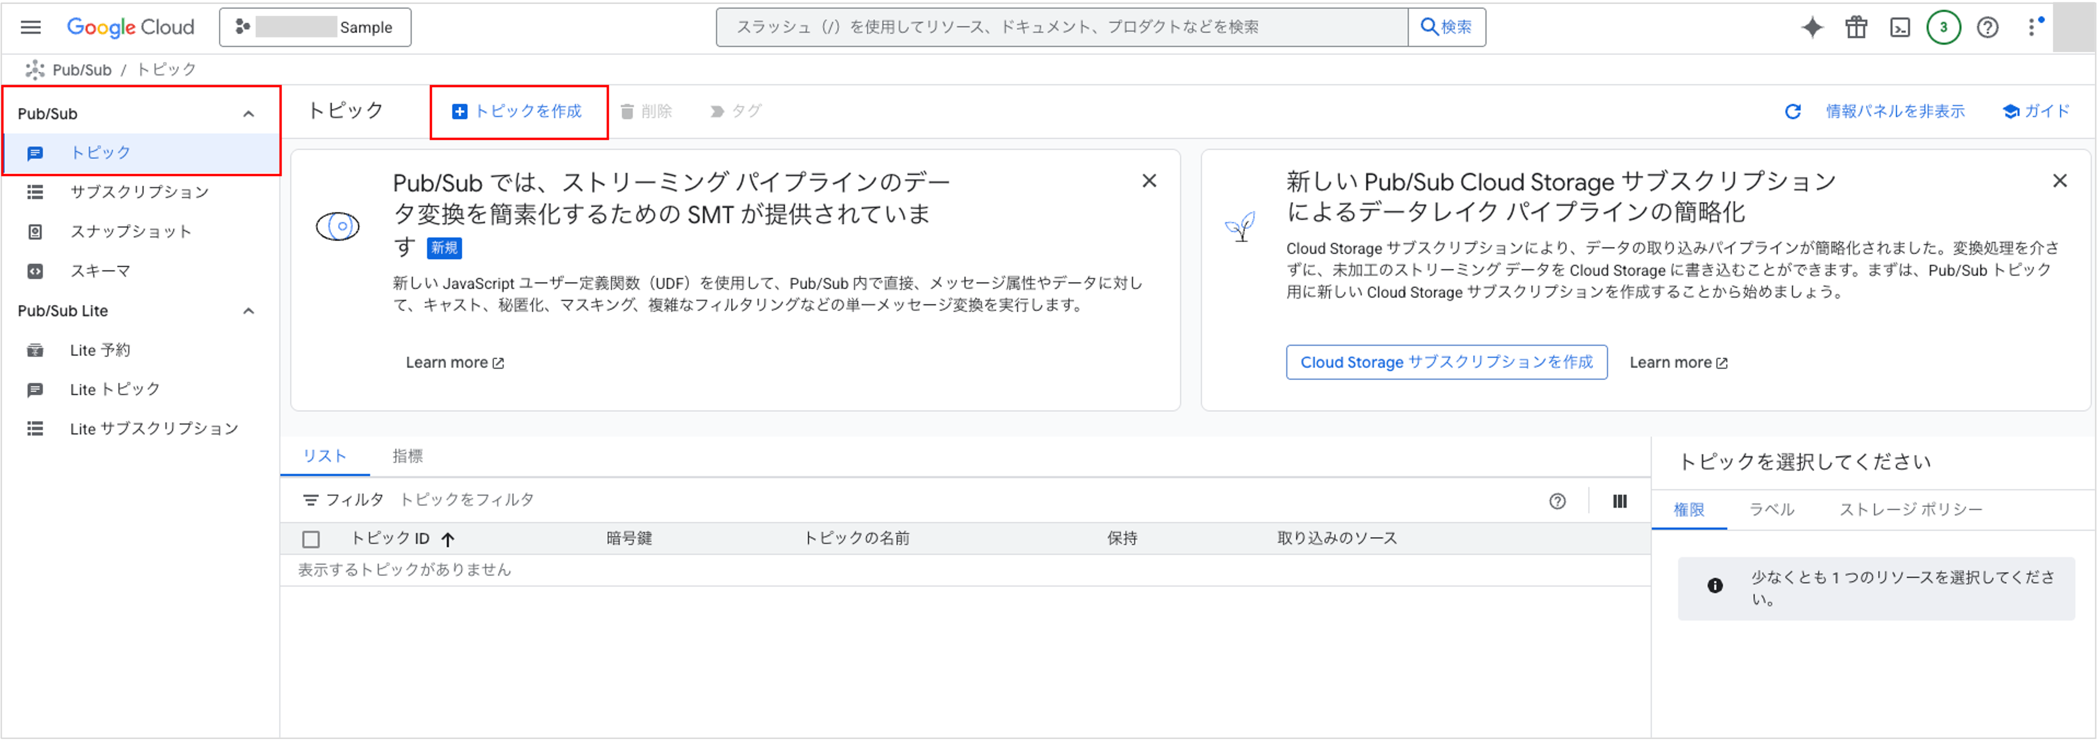Click Cloud Storage サブスクリプションを作成 button
This screenshot has height=741, width=2097.
pos(1446,362)
